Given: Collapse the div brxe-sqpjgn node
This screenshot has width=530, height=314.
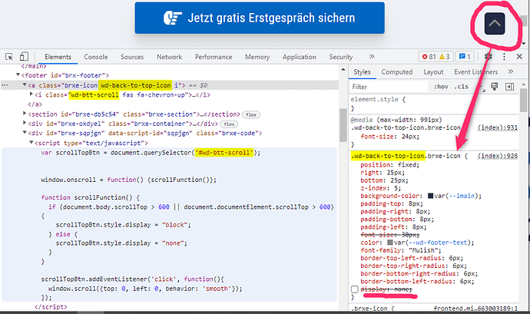Looking at the screenshot, I should [25, 133].
